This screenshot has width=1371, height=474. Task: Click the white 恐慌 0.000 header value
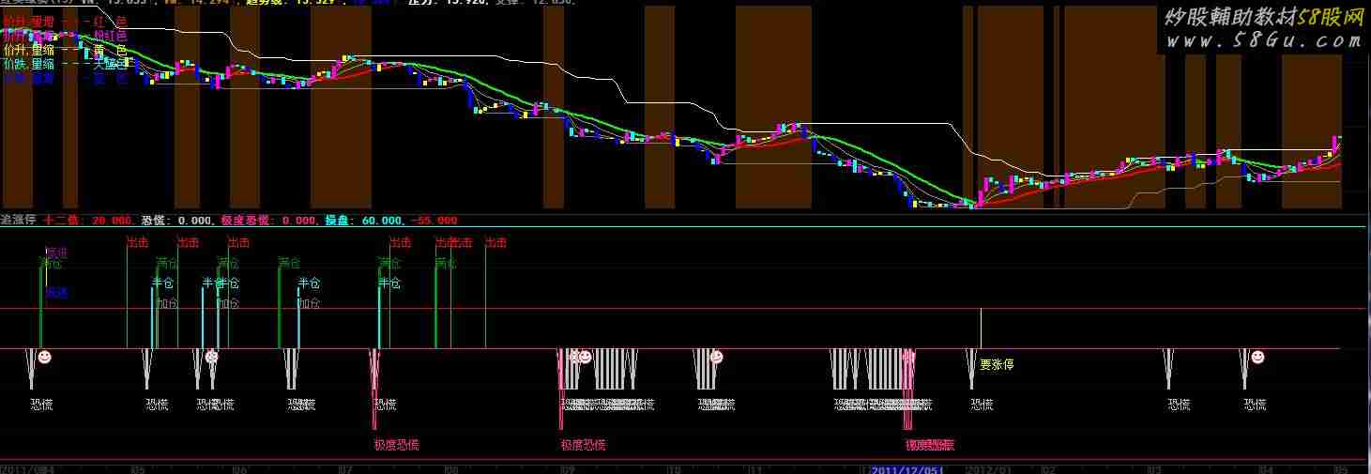coord(176,220)
